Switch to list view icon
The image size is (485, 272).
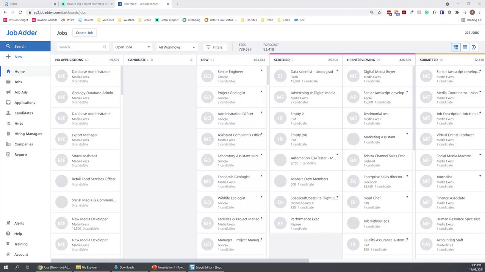[465, 47]
